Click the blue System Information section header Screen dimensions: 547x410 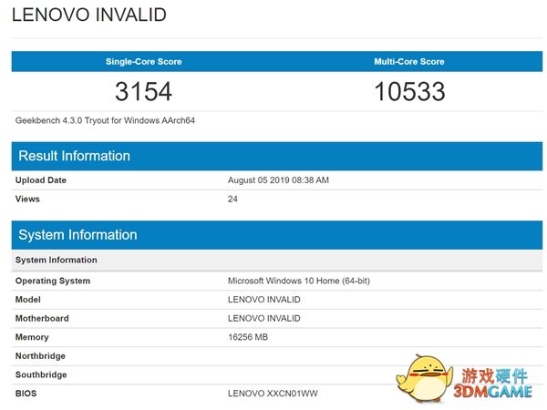click(x=277, y=235)
